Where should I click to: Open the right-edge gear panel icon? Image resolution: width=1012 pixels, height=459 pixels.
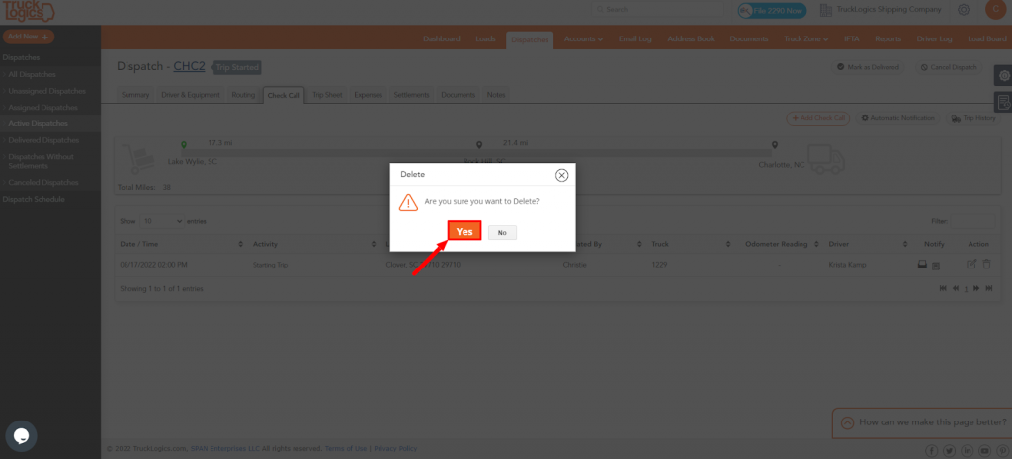pyautogui.click(x=1004, y=75)
